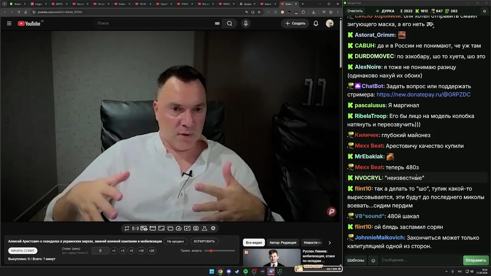
Task: Select the Новости filter chip
Action: [313, 243]
